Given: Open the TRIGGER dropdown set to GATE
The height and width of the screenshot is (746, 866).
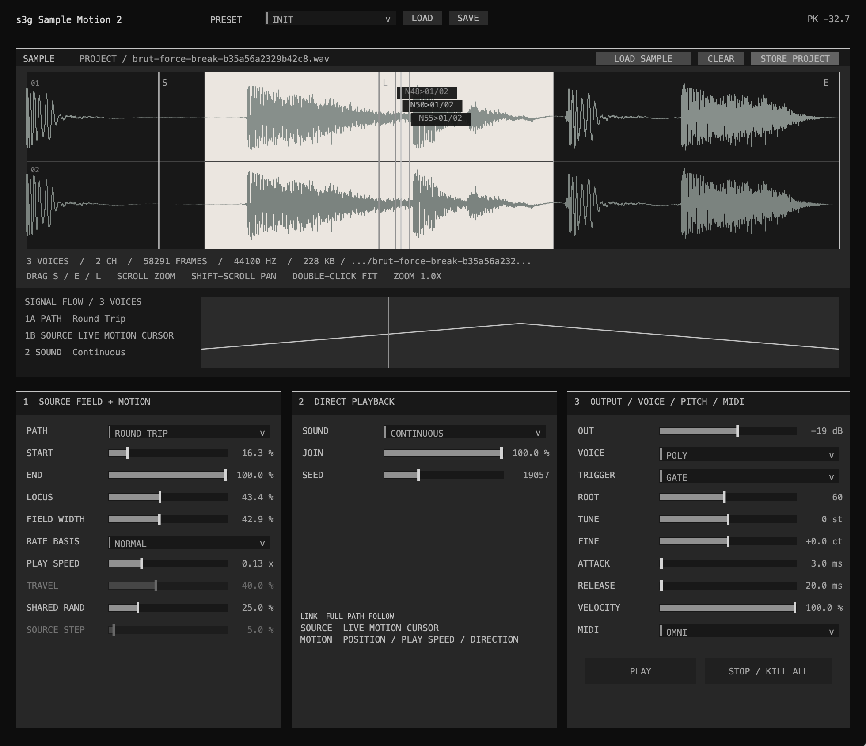Looking at the screenshot, I should tap(749, 476).
